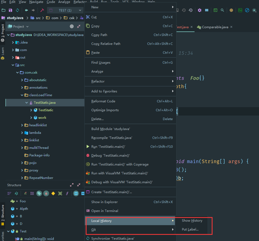Close the Comparable.java tab
The image size is (259, 241).
(x=231, y=27)
